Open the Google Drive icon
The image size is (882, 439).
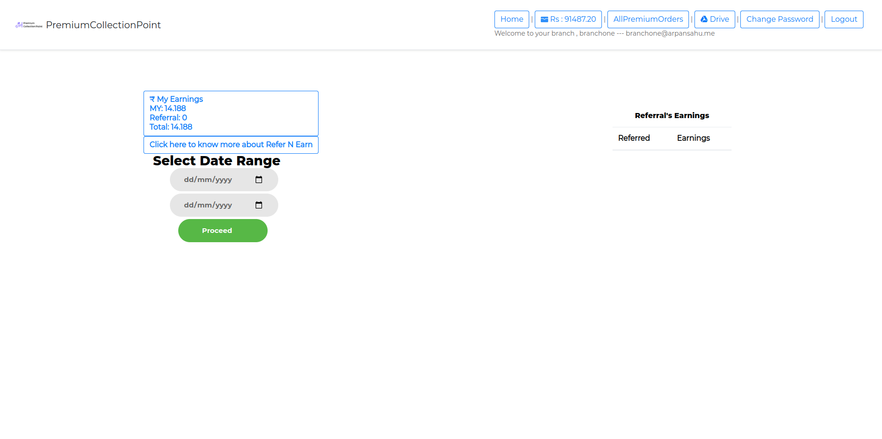point(704,19)
